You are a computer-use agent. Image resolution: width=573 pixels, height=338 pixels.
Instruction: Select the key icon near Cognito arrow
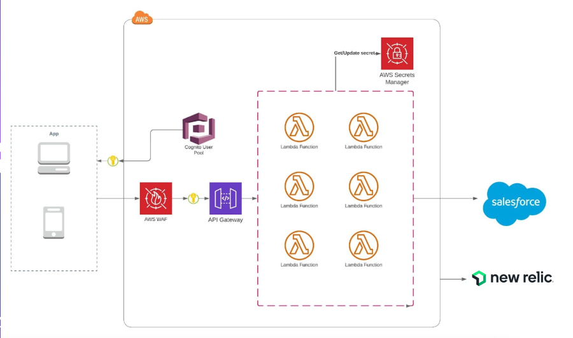[x=113, y=161]
